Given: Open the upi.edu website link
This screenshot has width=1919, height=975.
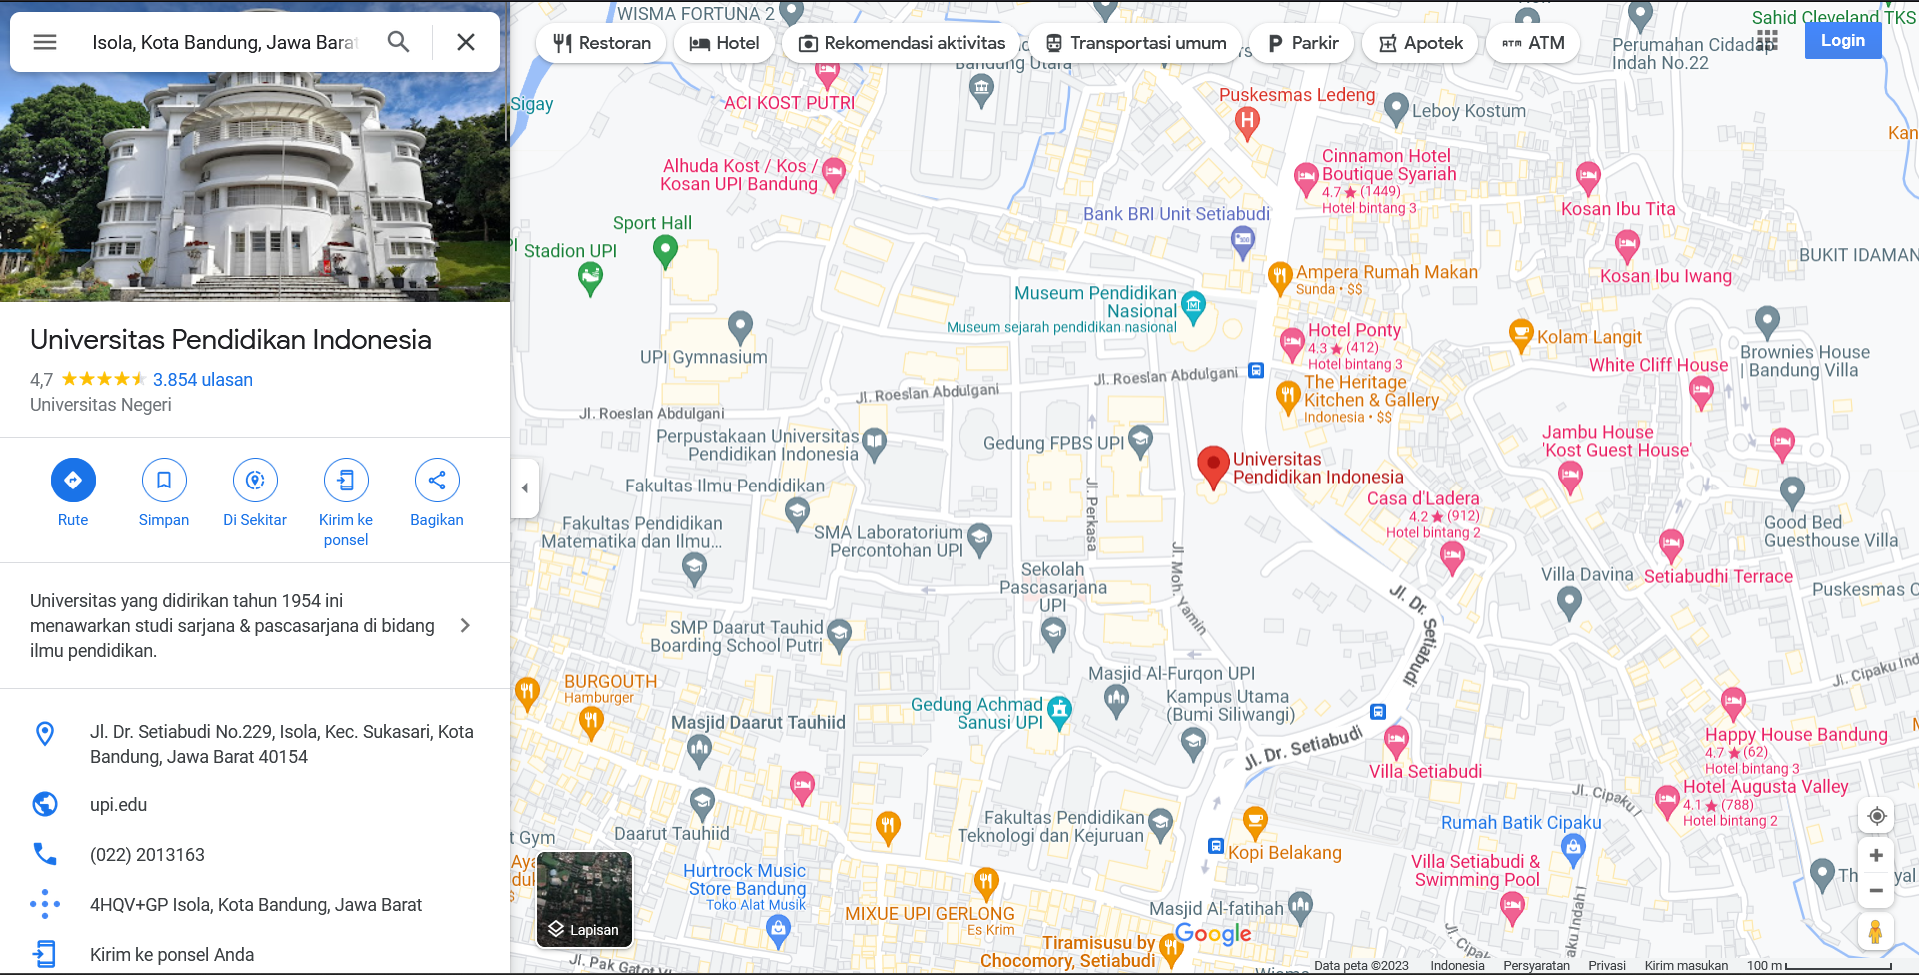Looking at the screenshot, I should pos(118,805).
